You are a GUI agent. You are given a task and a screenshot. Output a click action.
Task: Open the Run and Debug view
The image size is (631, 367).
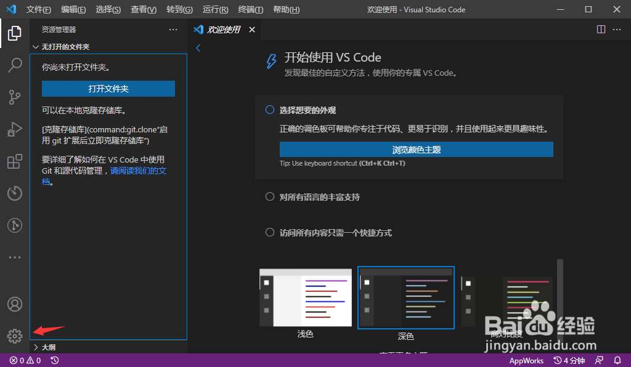(x=15, y=129)
